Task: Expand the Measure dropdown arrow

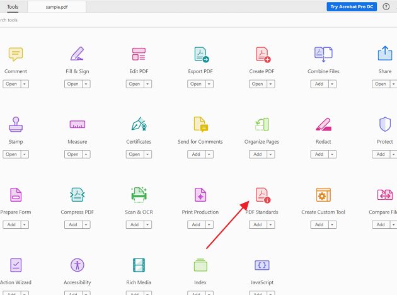Action: click(86, 154)
